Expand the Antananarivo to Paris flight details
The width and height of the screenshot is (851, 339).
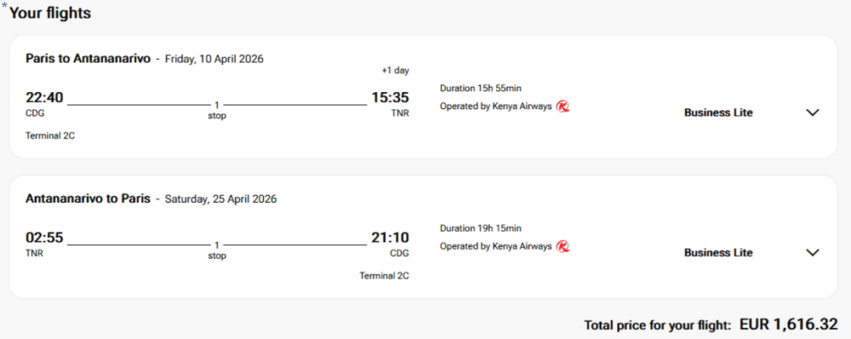pos(812,252)
